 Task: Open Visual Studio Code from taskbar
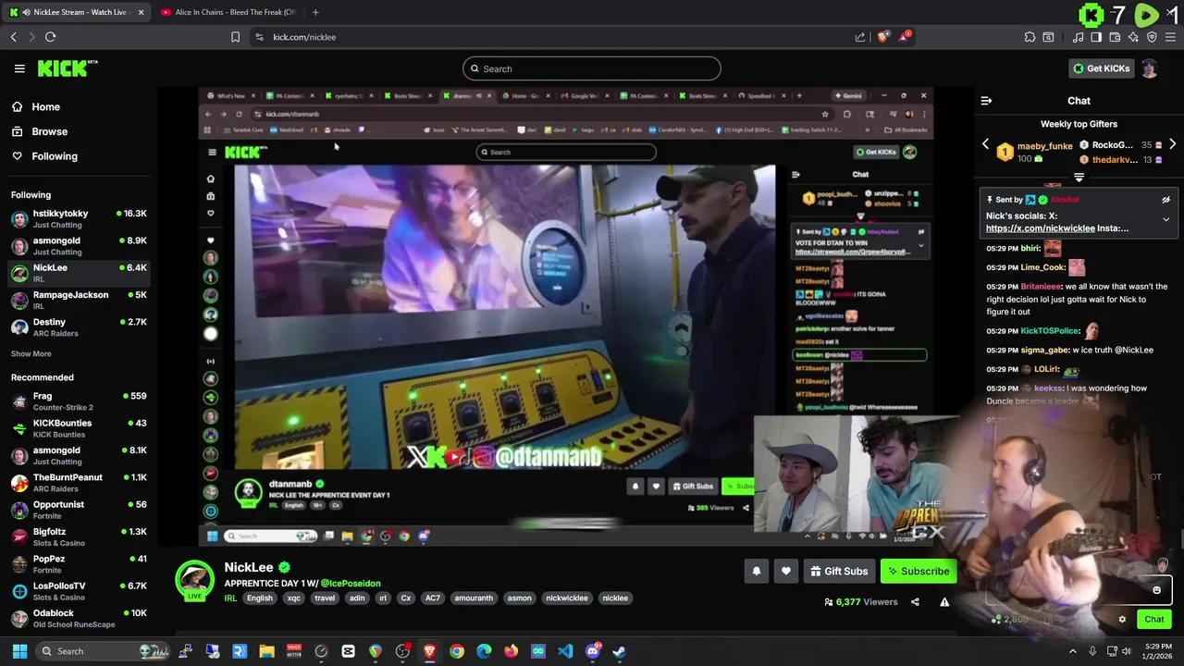(x=565, y=651)
